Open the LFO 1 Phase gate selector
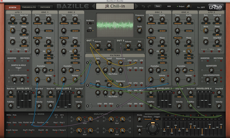The width and height of the screenshot is (230, 138). (24, 35)
